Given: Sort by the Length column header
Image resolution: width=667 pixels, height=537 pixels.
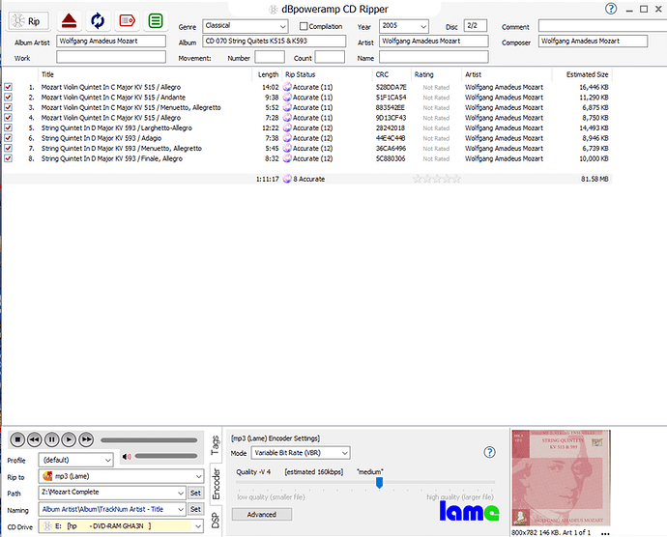Looking at the screenshot, I should click(267, 74).
